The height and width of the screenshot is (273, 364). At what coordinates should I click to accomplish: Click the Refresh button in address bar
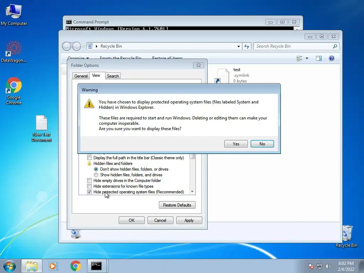(247, 46)
